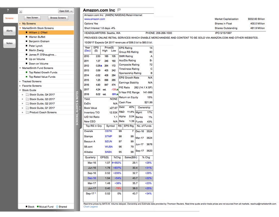Close the screens panel with X icon
The height and width of the screenshot is (217, 279).
(21, 12)
